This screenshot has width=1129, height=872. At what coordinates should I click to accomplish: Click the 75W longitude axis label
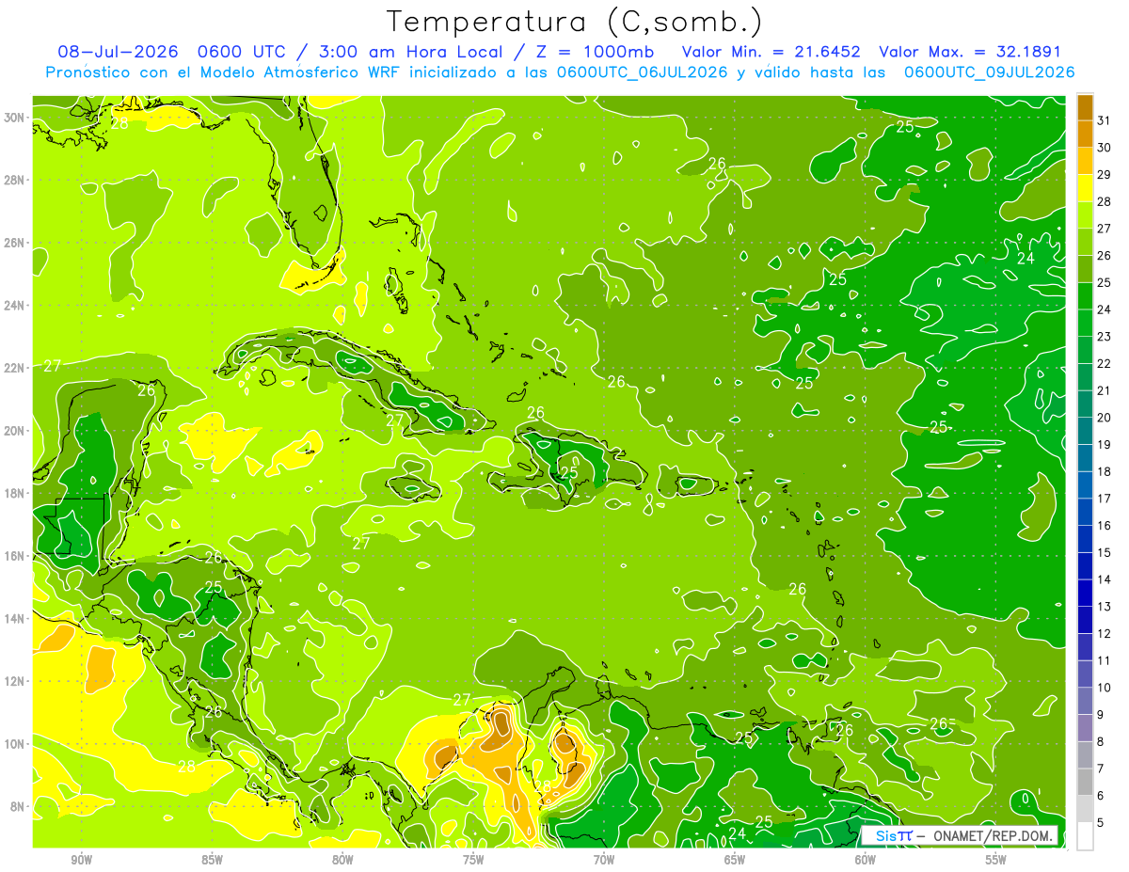pyautogui.click(x=473, y=860)
